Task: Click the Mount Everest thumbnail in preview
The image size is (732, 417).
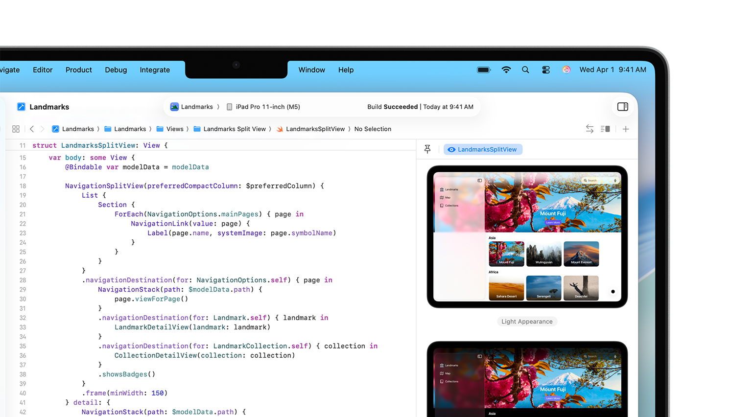Action: coord(581,254)
